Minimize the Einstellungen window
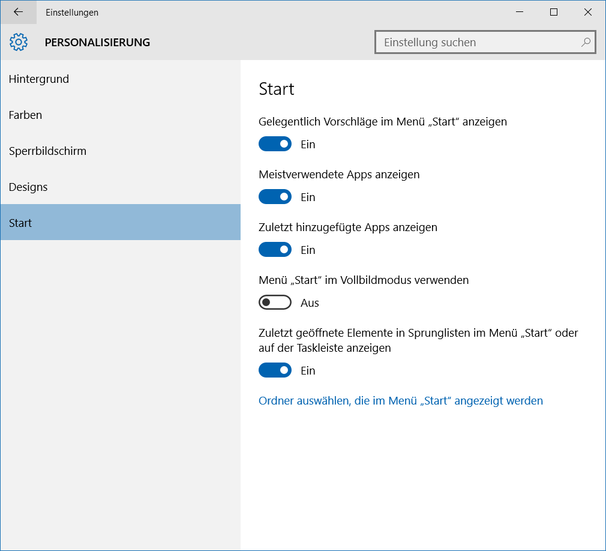606x551 pixels. 520,12
